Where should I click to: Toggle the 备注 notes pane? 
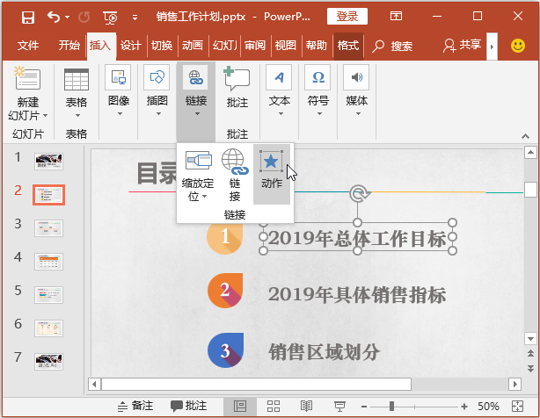[x=135, y=407]
